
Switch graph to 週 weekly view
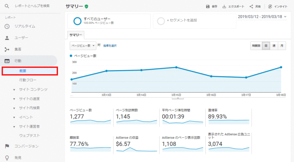pyautogui.click(x=274, y=46)
